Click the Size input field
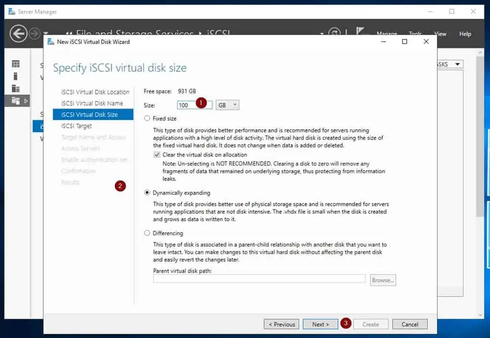This screenshot has height=338, width=490. coord(194,105)
